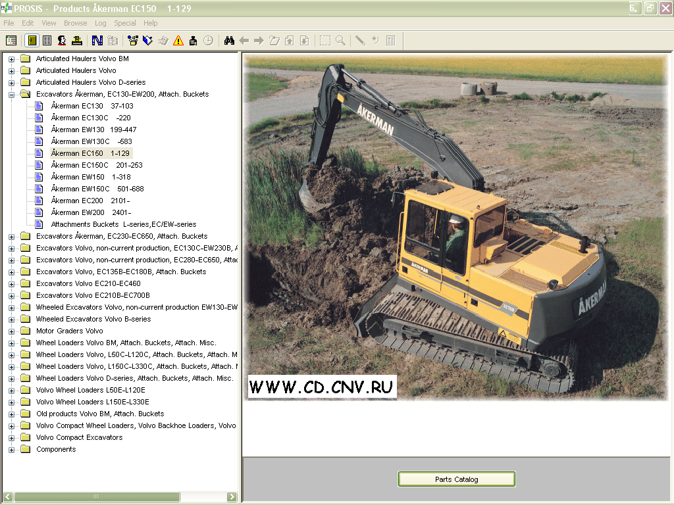Click the page down arrow toolbar icon

[304, 40]
